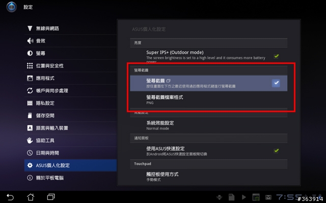Screen dimensions: 326x203
Task: Tap the play-shaped notification icon
Action: [x=244, y=197]
